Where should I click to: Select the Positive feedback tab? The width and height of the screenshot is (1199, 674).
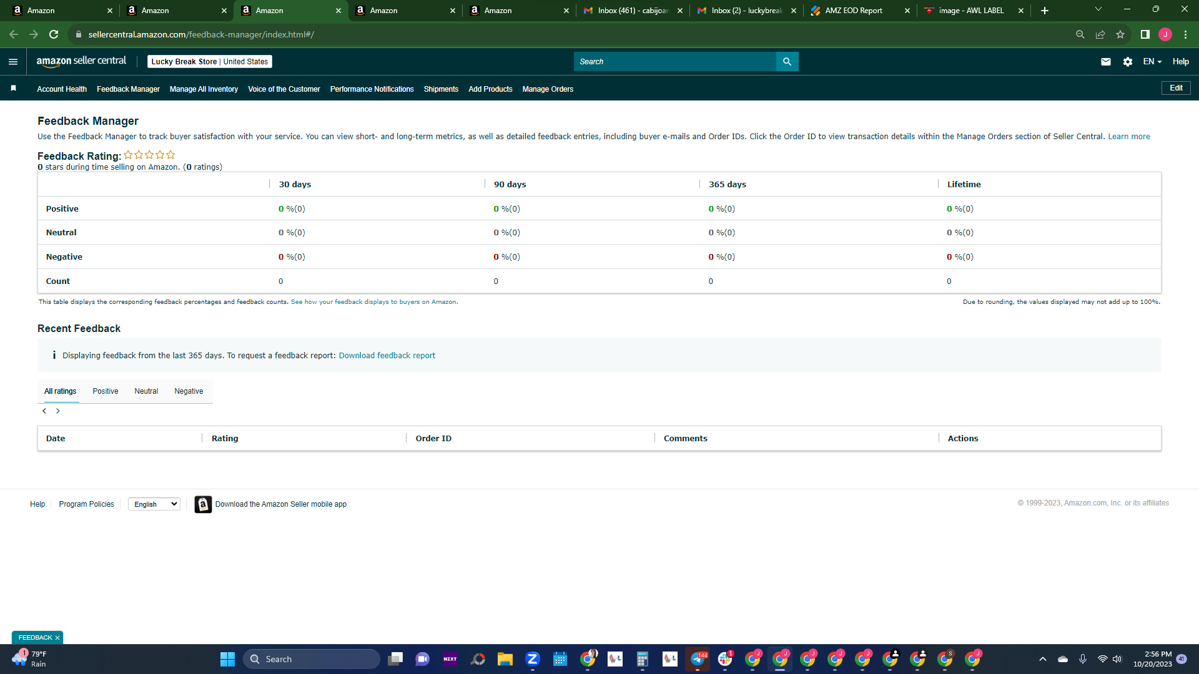click(106, 391)
